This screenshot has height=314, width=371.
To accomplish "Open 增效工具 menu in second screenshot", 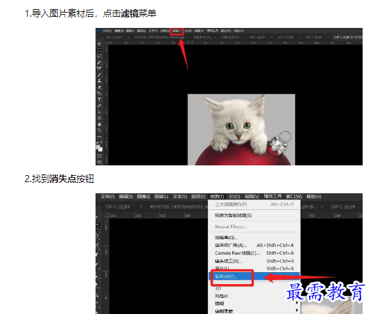I will (273, 197).
